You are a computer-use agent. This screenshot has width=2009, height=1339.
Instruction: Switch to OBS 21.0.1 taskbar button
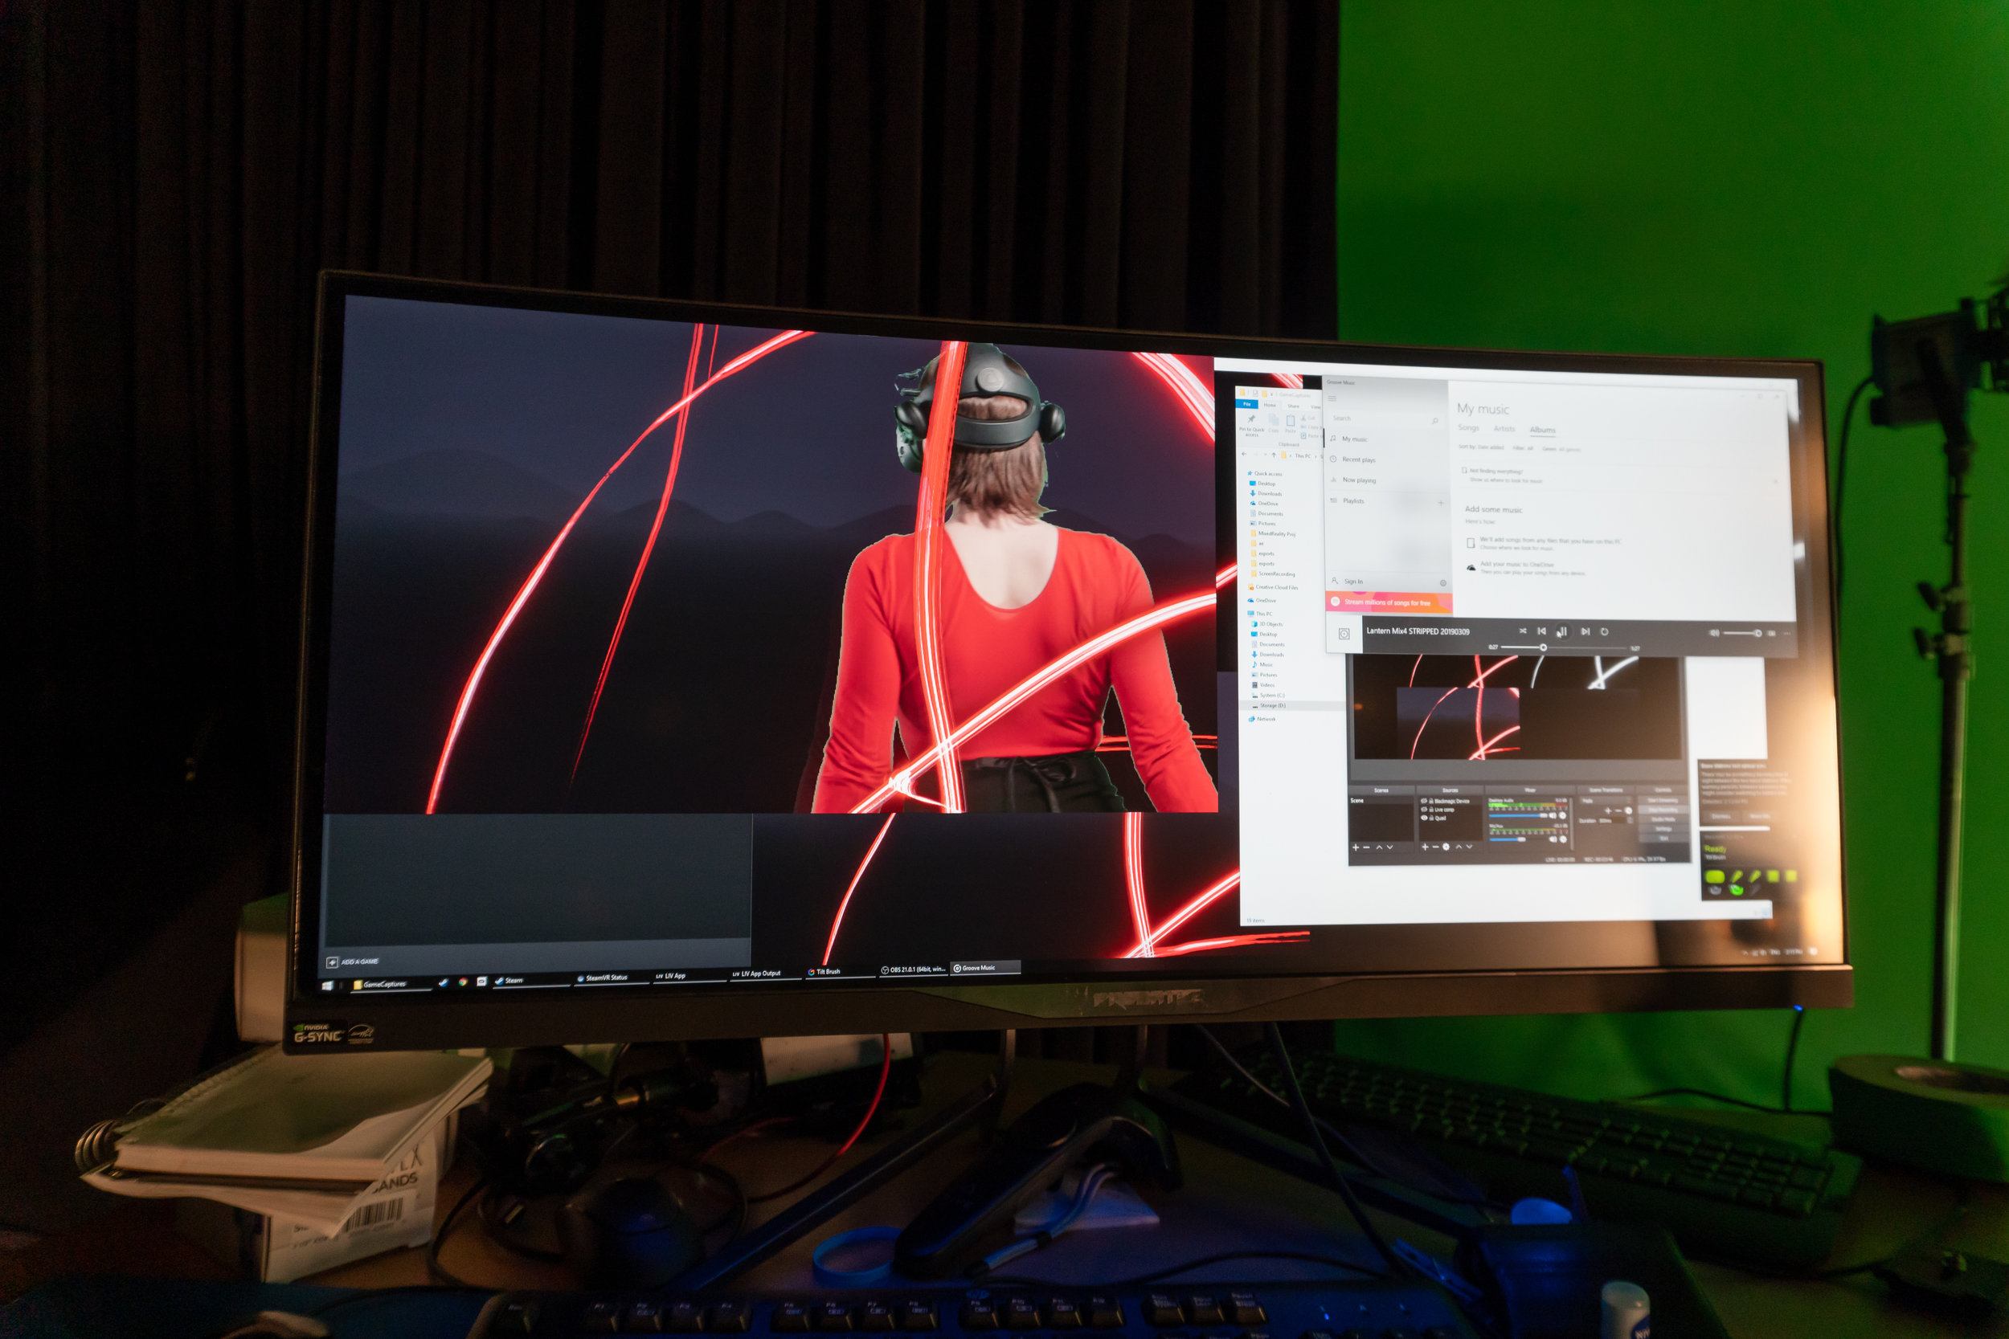[914, 970]
